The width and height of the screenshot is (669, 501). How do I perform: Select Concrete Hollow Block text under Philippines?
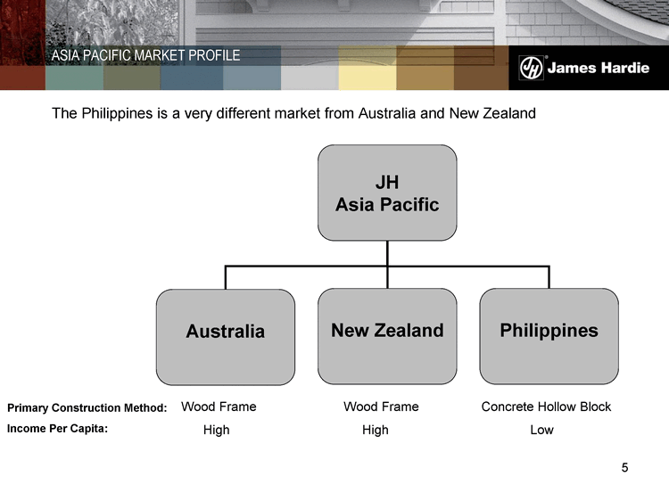tap(546, 407)
